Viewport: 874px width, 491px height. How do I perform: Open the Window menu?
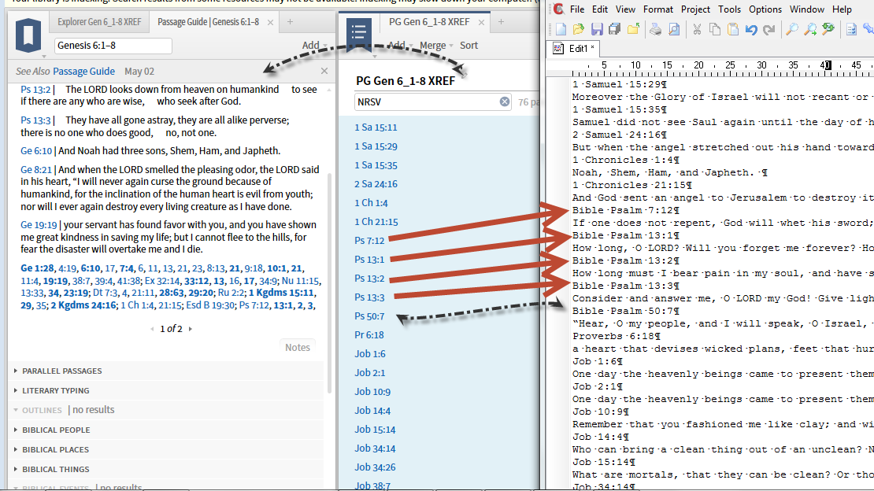click(806, 9)
